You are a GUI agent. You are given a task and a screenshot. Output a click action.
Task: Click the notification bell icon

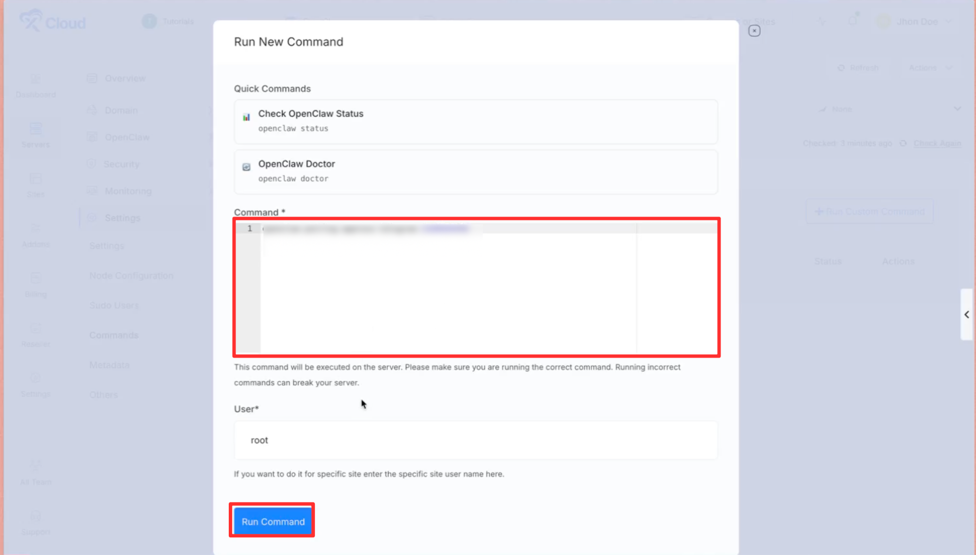pos(853,21)
